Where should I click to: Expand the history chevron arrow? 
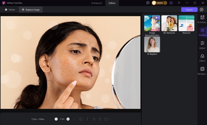tap(110, 119)
